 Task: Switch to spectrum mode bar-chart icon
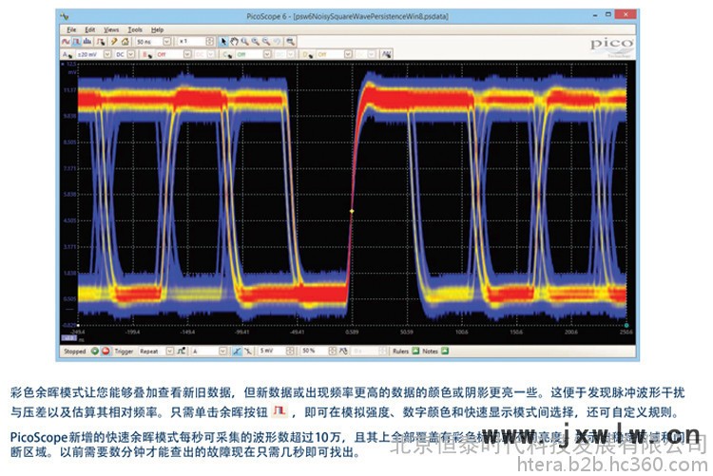[87, 42]
